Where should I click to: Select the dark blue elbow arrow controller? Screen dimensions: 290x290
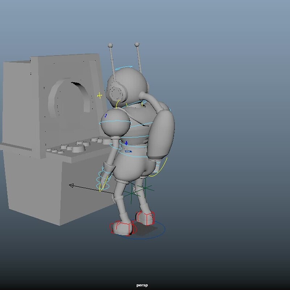128,151
